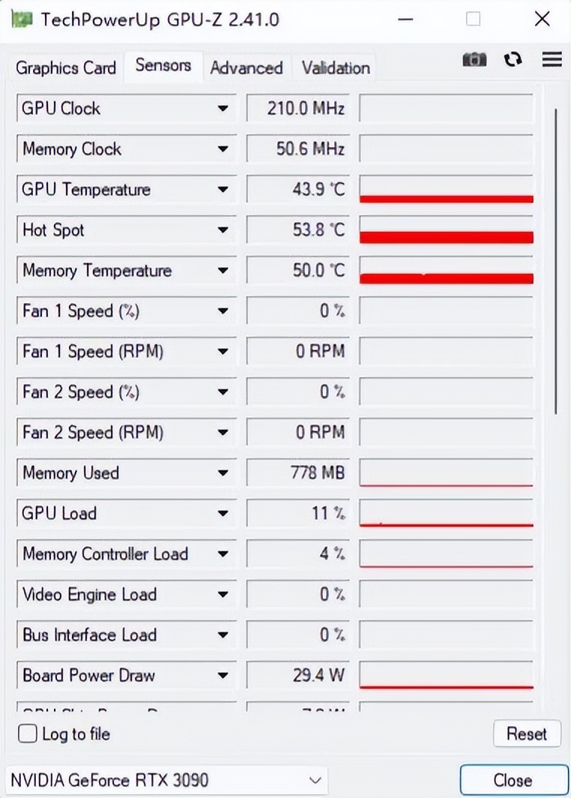Image resolution: width=571 pixels, height=798 pixels.
Task: Click the Close button
Action: pos(513,780)
